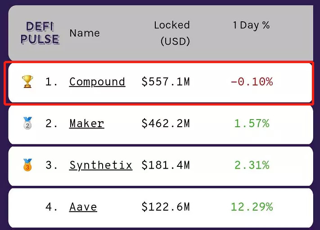Click Aave's 12.29% daily change
Viewport: 320px width, 230px height.
point(252,207)
